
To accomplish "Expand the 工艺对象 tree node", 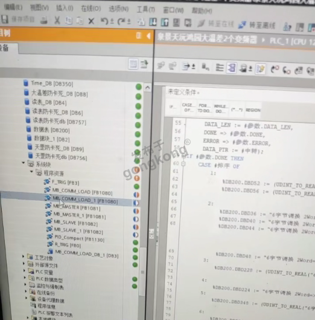I will pyautogui.click(x=23, y=256).
